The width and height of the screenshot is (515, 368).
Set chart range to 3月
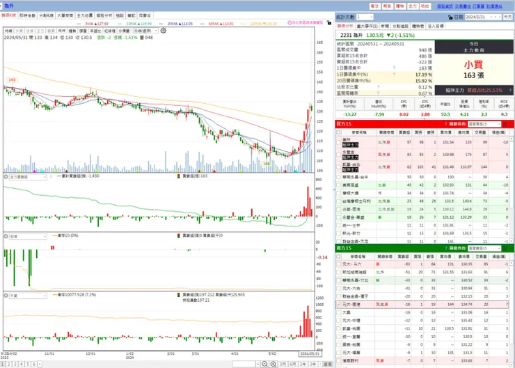(x=283, y=364)
